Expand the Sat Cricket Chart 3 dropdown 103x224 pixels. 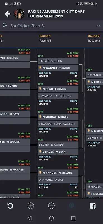pyautogui.click(x=99, y=26)
